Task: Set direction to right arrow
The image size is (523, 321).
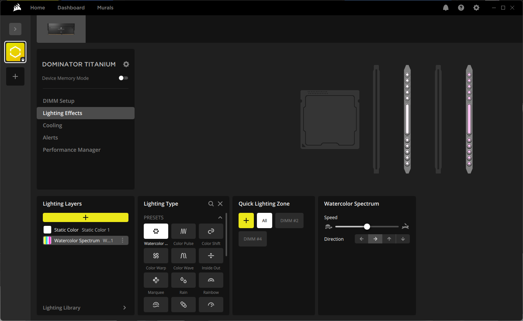Action: click(375, 239)
